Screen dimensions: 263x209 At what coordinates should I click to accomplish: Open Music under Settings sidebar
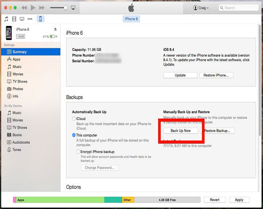[31, 67]
